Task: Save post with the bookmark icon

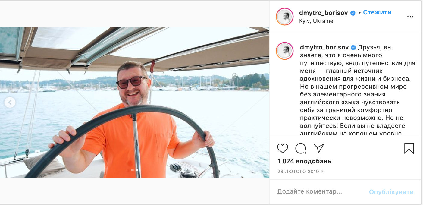Action: (x=409, y=148)
